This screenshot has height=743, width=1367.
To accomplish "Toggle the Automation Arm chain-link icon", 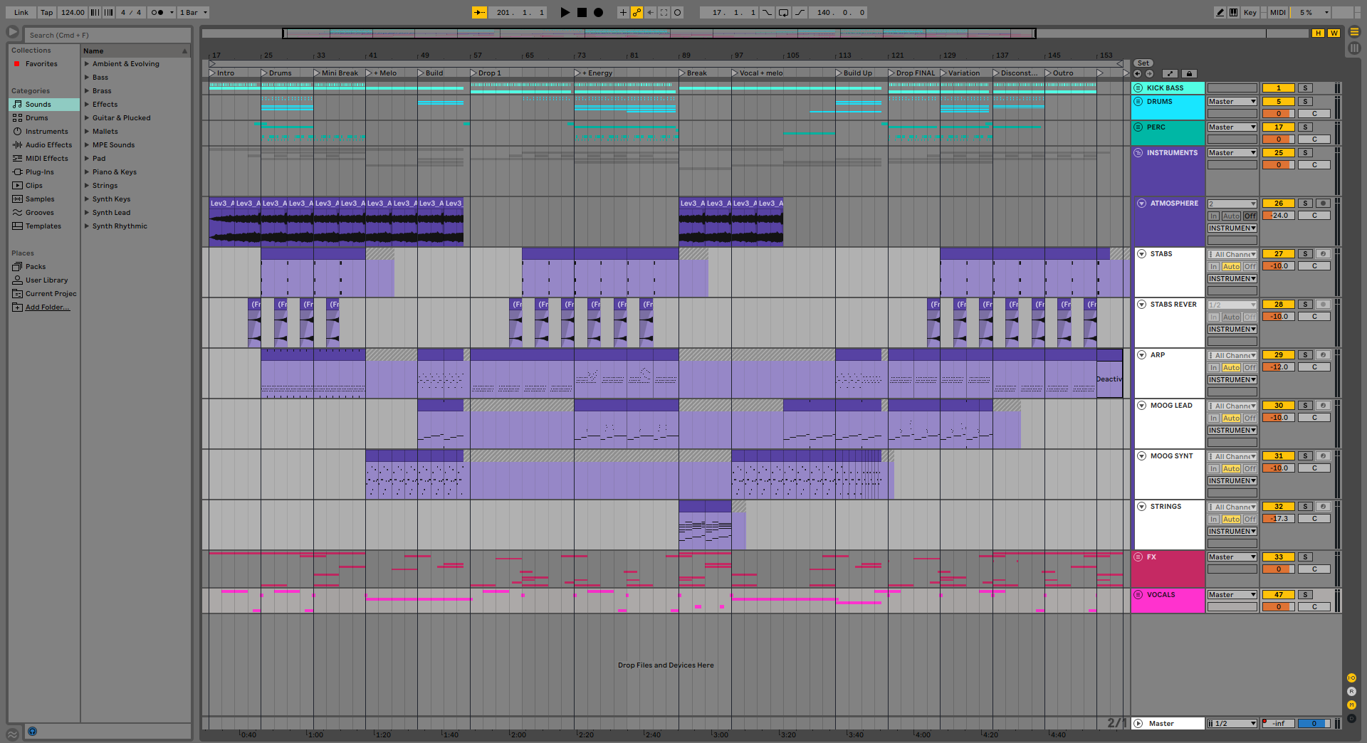I will pyautogui.click(x=637, y=12).
